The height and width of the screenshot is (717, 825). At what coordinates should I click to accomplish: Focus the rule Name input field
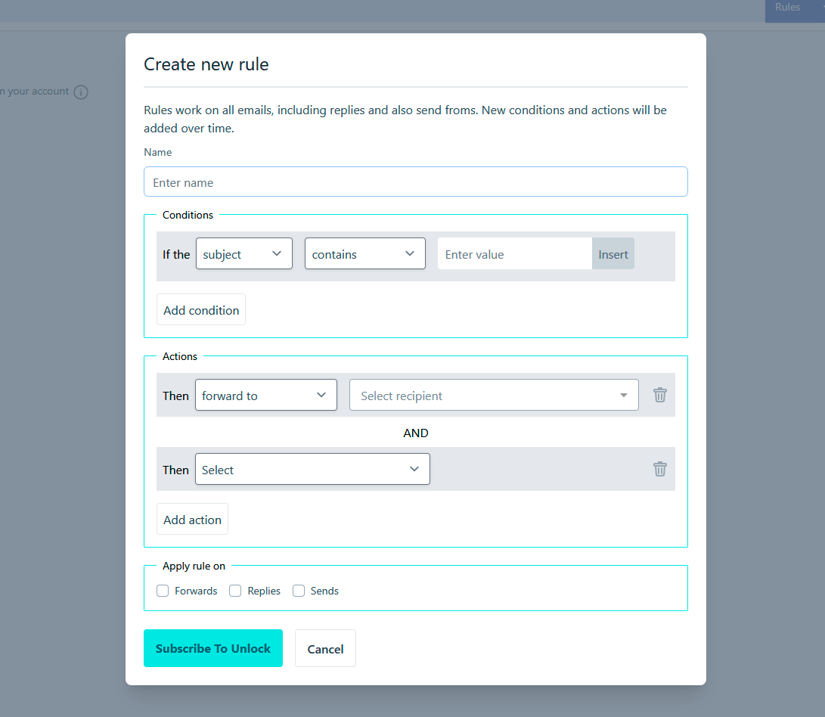416,182
